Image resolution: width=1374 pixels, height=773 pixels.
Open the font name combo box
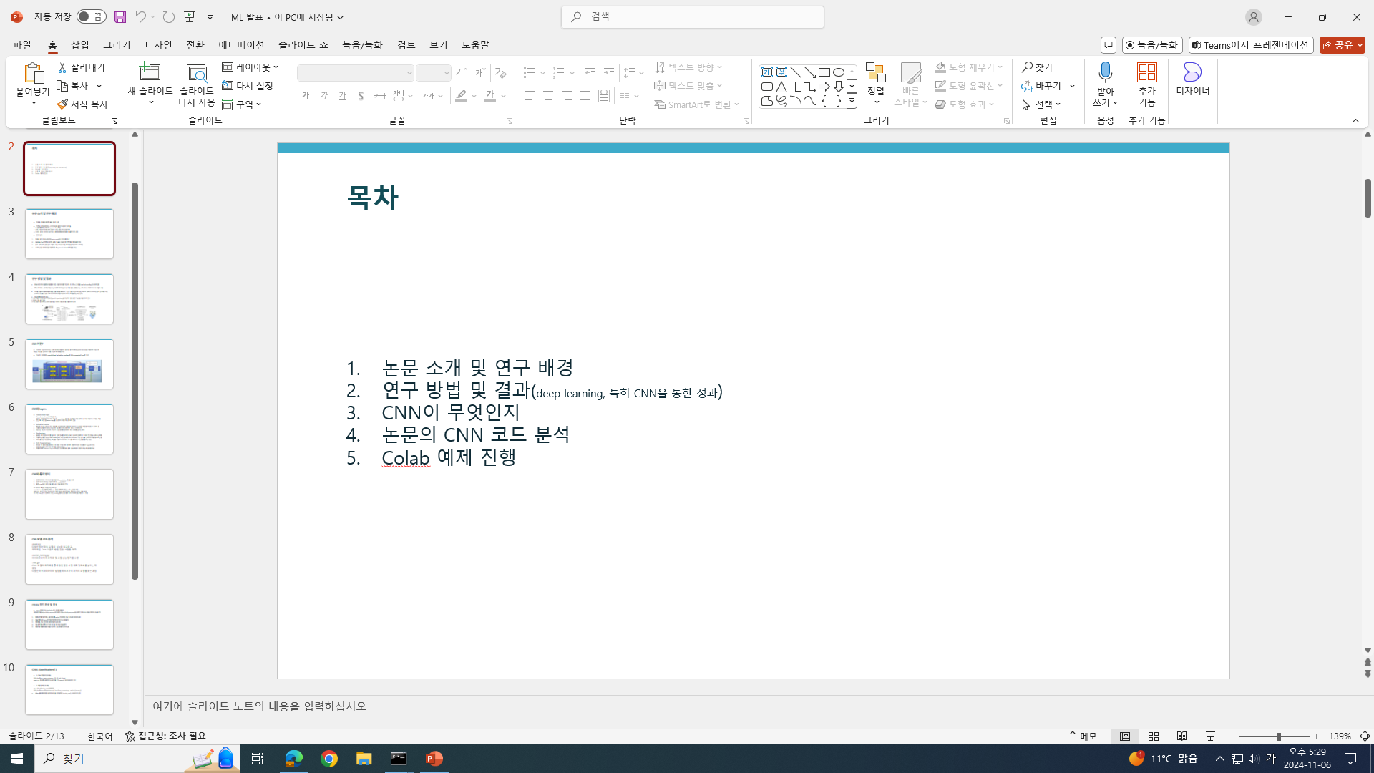pyautogui.click(x=356, y=73)
